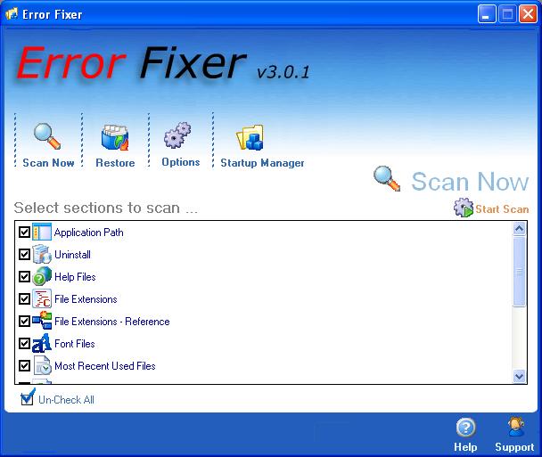Uncheck the Application Path checkbox
The width and height of the screenshot is (542, 457).
(25, 233)
